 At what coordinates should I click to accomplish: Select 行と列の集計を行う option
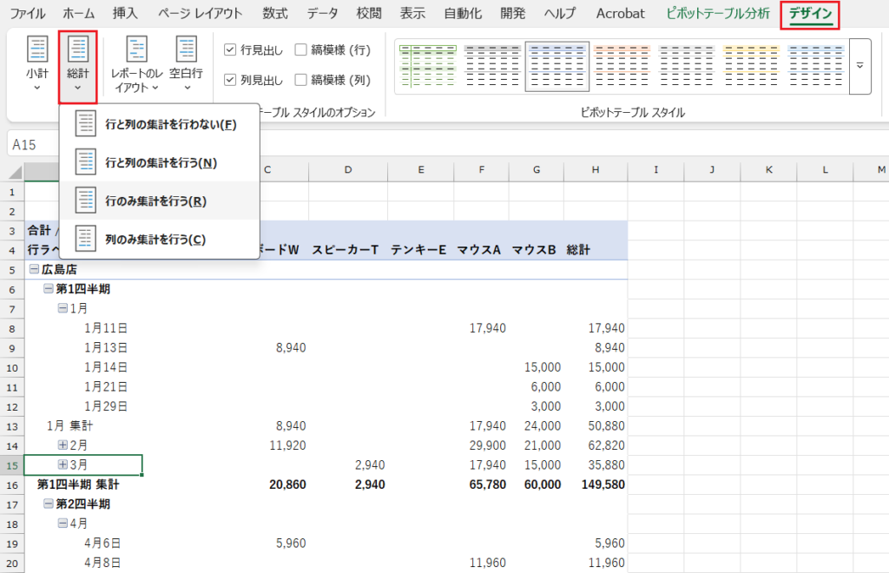pyautogui.click(x=160, y=162)
